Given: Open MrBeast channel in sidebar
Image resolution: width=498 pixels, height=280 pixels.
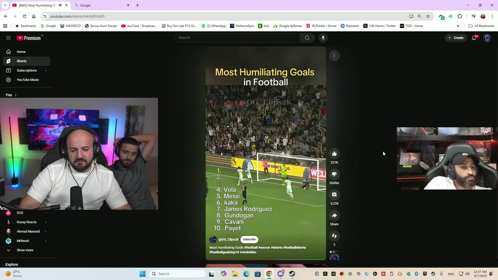Looking at the screenshot, I should pos(26,241).
